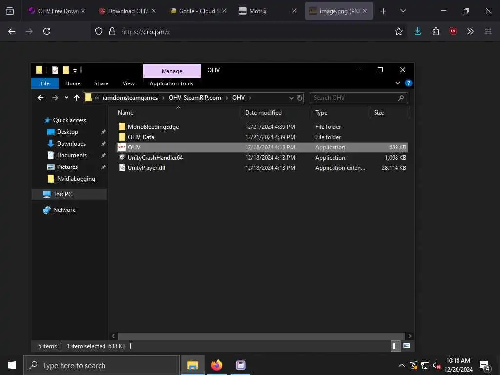Close the image.png tab
Viewport: 500px width, 375px height.
coord(365,11)
